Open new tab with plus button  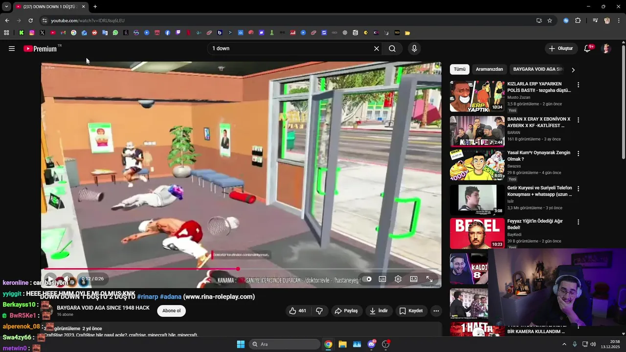95,7
